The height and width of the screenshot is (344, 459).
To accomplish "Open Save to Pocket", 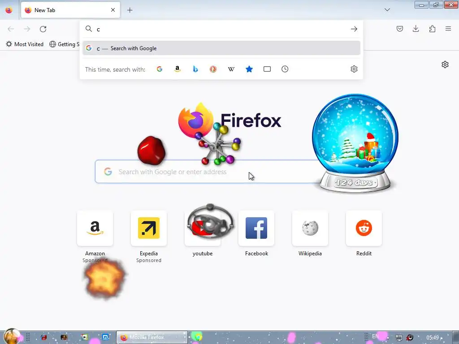I will [x=399, y=29].
